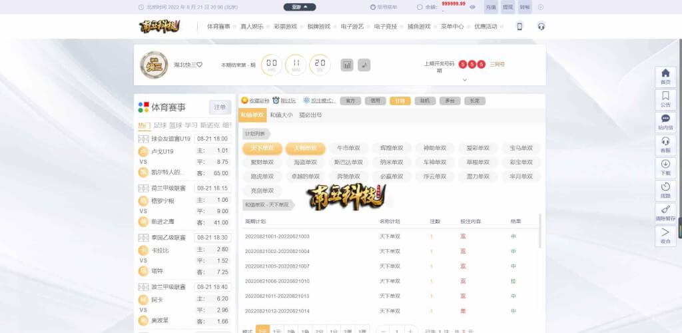Viewport: 682px width, 333px height.
Task: Click the 常用菜单 gear icon
Action: point(373,7)
